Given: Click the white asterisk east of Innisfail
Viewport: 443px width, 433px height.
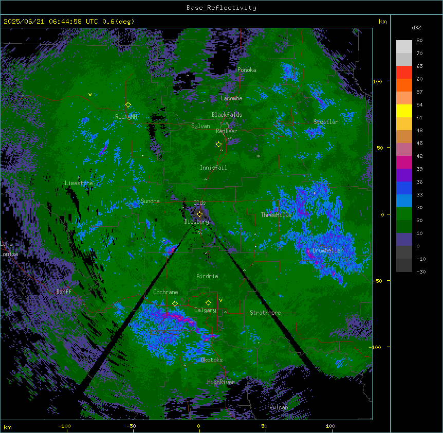Looking at the screenshot, I should pyautogui.click(x=258, y=156).
